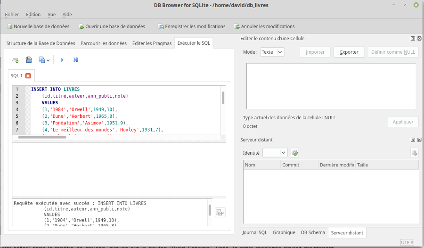Click the save results view icon

coord(220,213)
